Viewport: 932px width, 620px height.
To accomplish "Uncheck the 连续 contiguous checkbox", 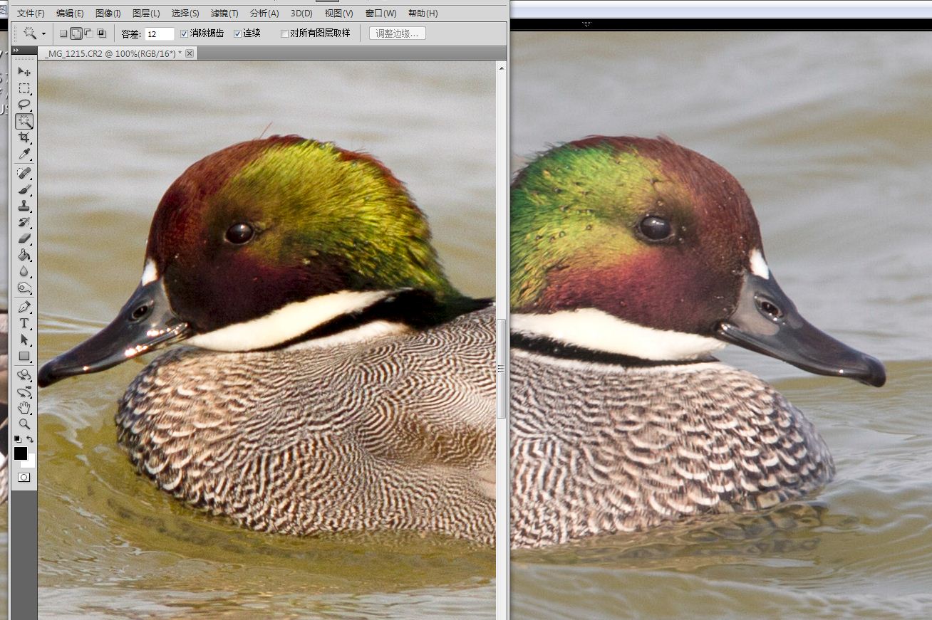I will 237,33.
